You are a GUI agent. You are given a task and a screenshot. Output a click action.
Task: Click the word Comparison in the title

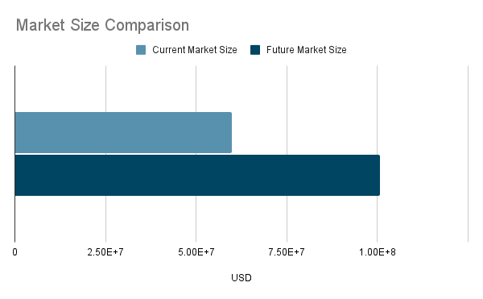point(147,26)
